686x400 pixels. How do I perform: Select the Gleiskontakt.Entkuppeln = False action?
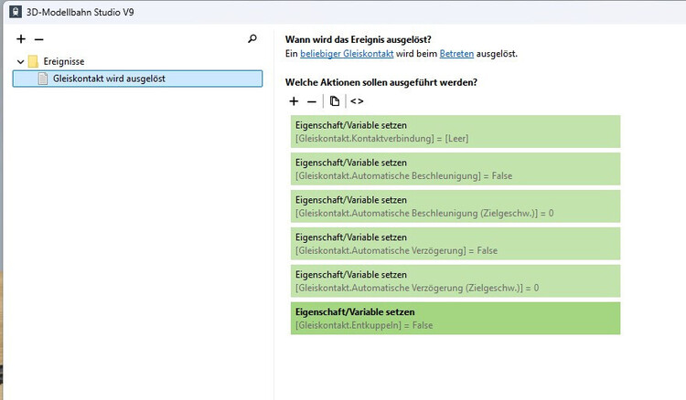click(456, 319)
